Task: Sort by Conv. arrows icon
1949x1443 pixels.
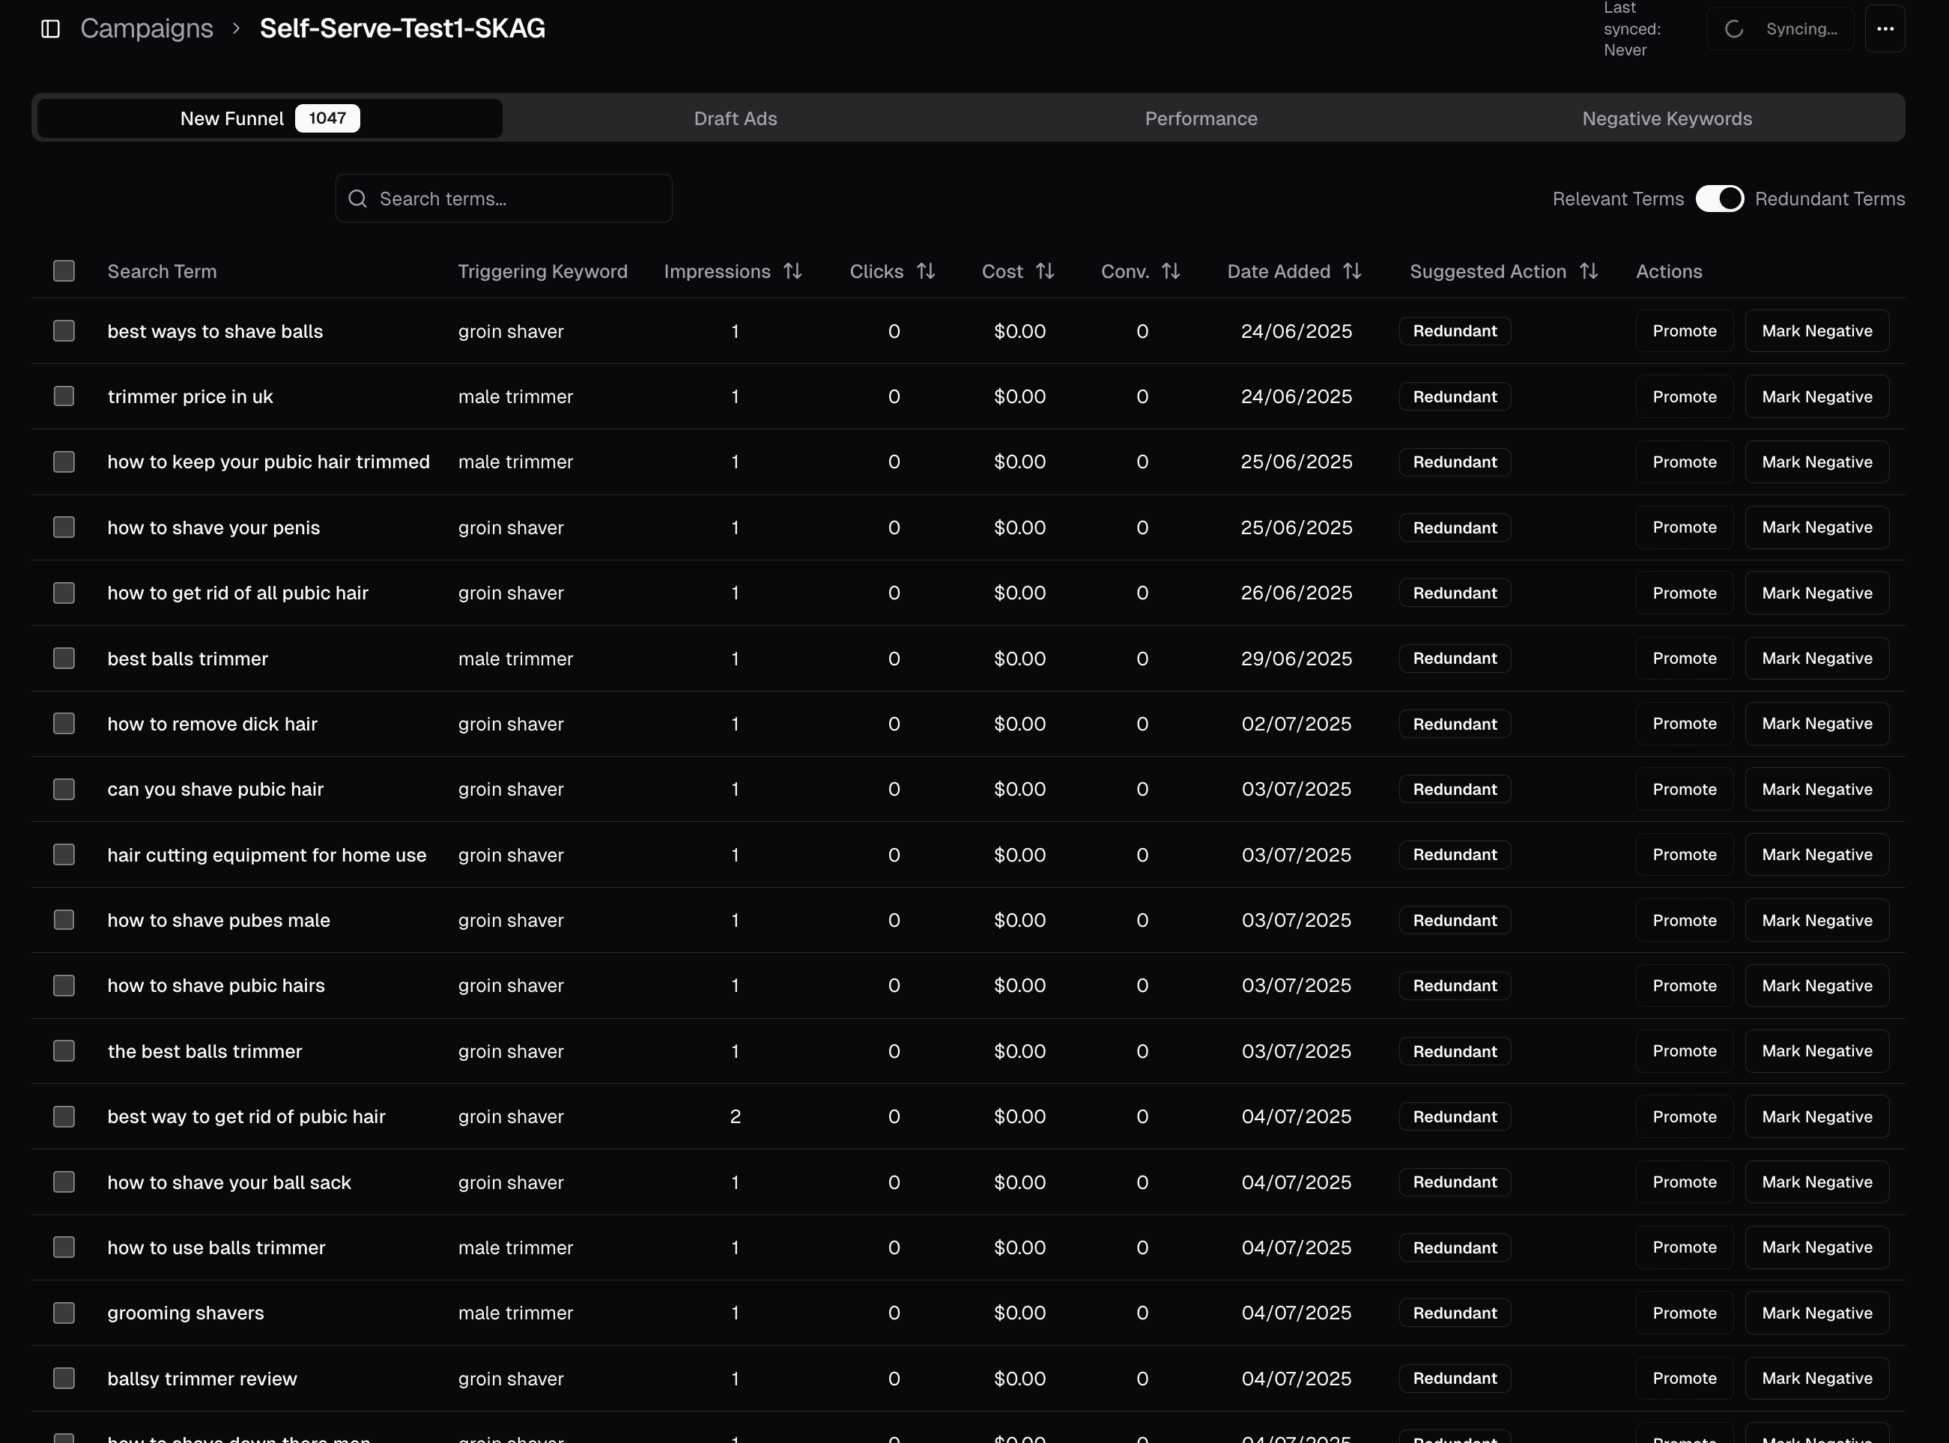Action: tap(1170, 270)
